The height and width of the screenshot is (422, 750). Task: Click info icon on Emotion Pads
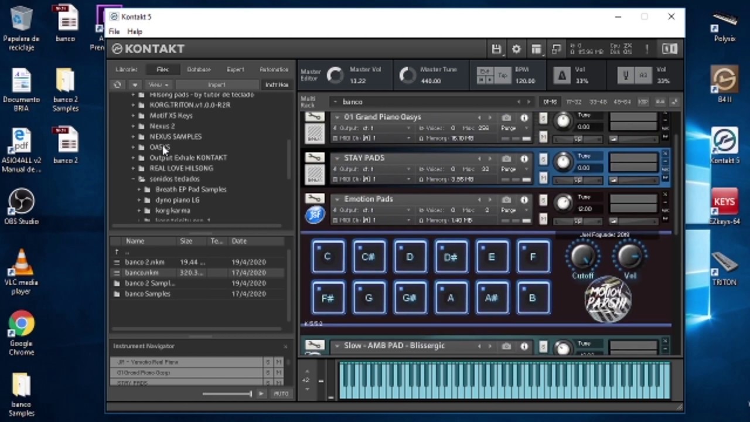[x=524, y=199]
